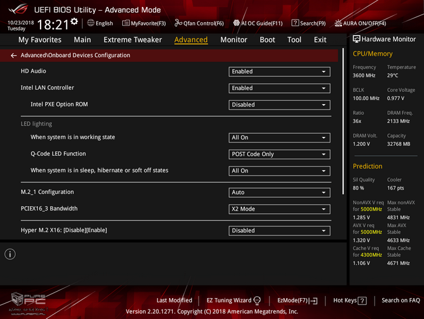The image size is (424, 319).
Task: Expand Q-Code LED Function dropdown
Action: (x=279, y=154)
